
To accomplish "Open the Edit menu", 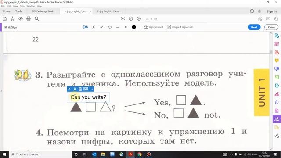I will coord(9,6).
